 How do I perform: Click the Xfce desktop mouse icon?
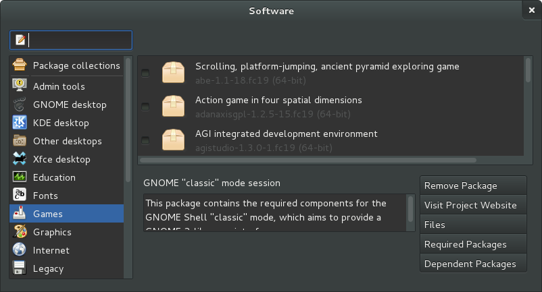(x=20, y=159)
